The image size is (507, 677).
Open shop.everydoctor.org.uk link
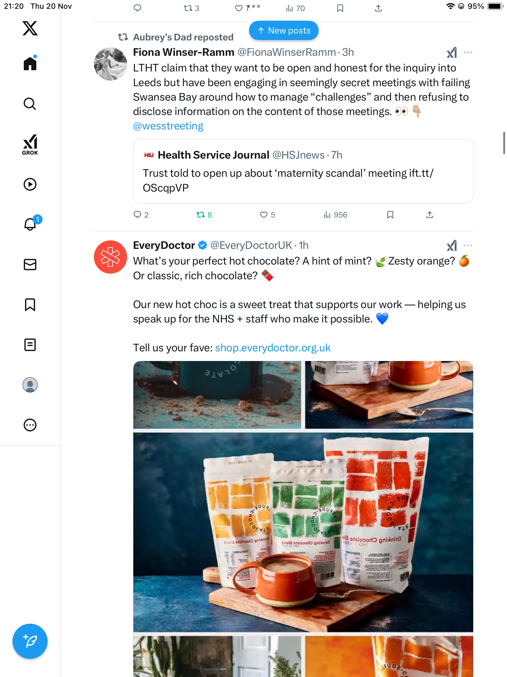tap(273, 348)
